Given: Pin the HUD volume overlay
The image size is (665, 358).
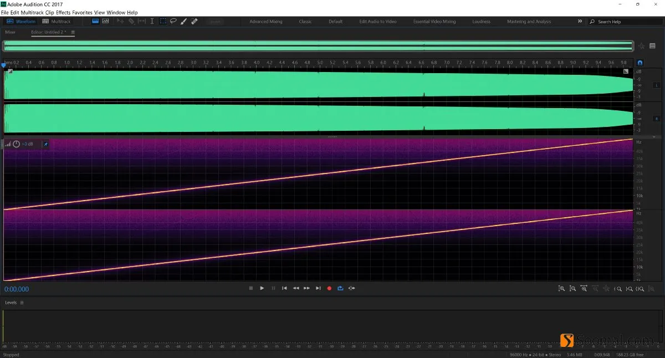Looking at the screenshot, I should click(x=46, y=144).
